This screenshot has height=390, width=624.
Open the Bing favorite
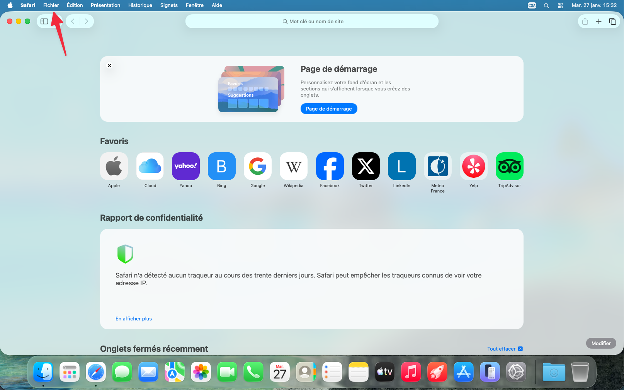click(222, 166)
